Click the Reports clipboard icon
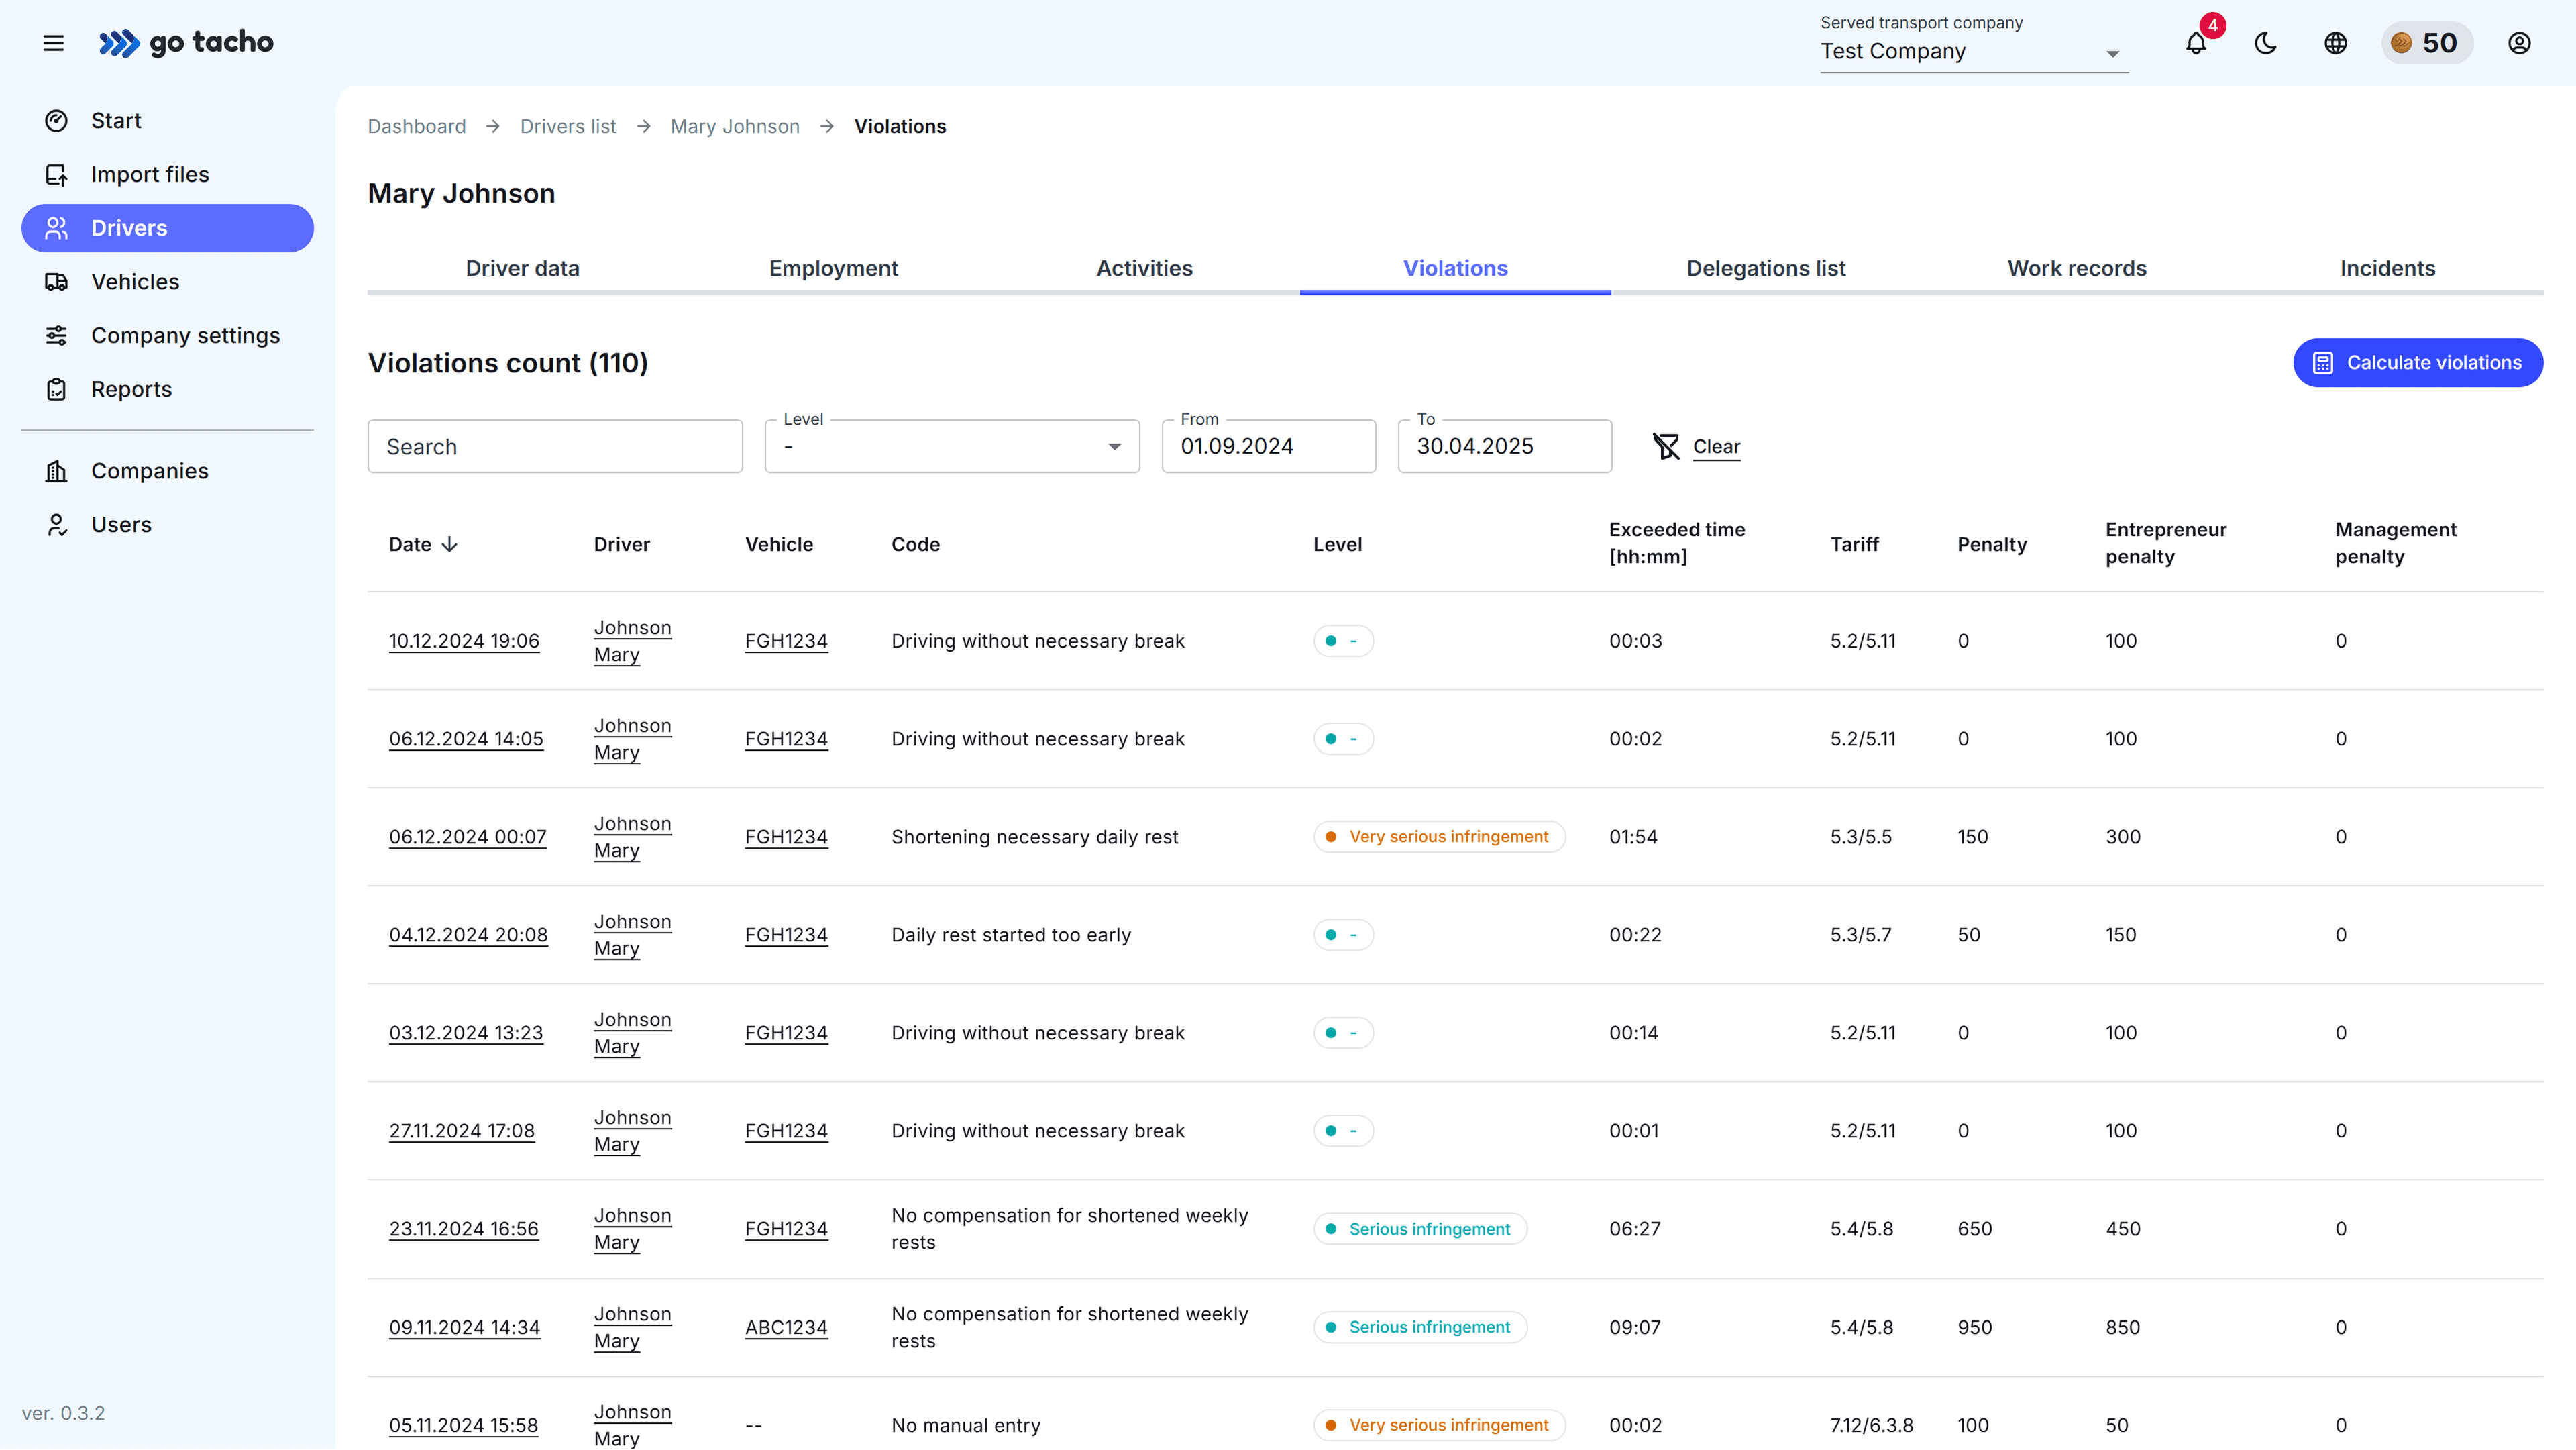The image size is (2576, 1450). [x=57, y=389]
